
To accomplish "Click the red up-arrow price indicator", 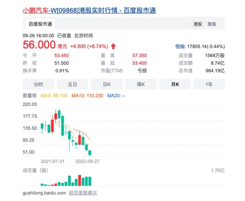I will (113, 46).
